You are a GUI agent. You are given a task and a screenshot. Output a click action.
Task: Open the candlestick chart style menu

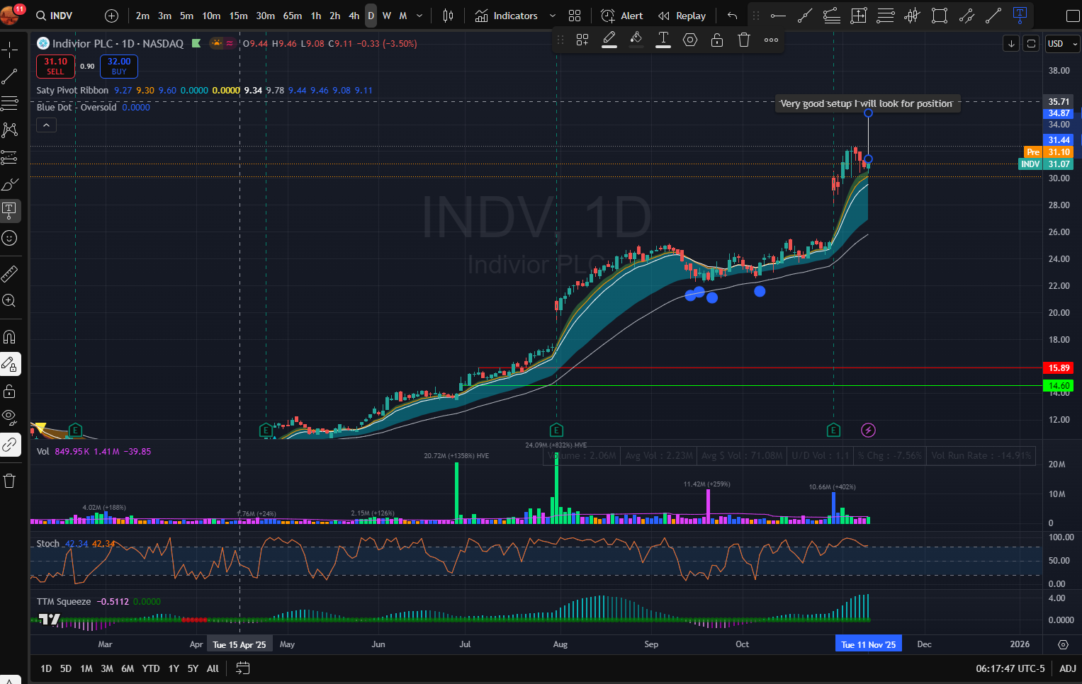pyautogui.click(x=448, y=16)
